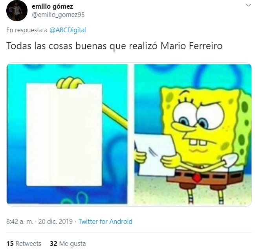
Task: Click the words 'Mario Ferreiro' in tweet
Action: (x=191, y=46)
